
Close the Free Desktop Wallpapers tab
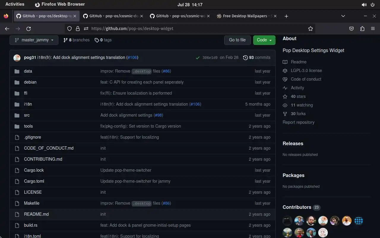tap(275, 16)
